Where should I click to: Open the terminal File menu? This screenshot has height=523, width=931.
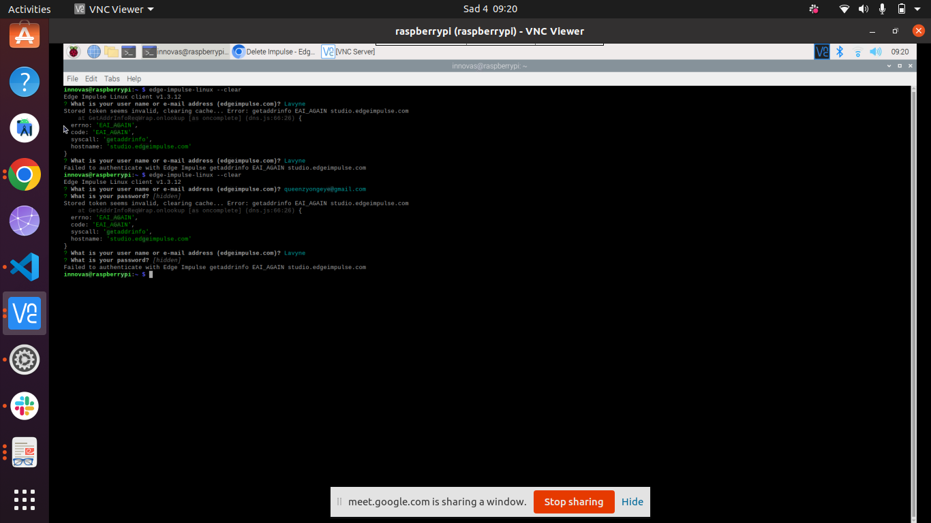point(72,79)
